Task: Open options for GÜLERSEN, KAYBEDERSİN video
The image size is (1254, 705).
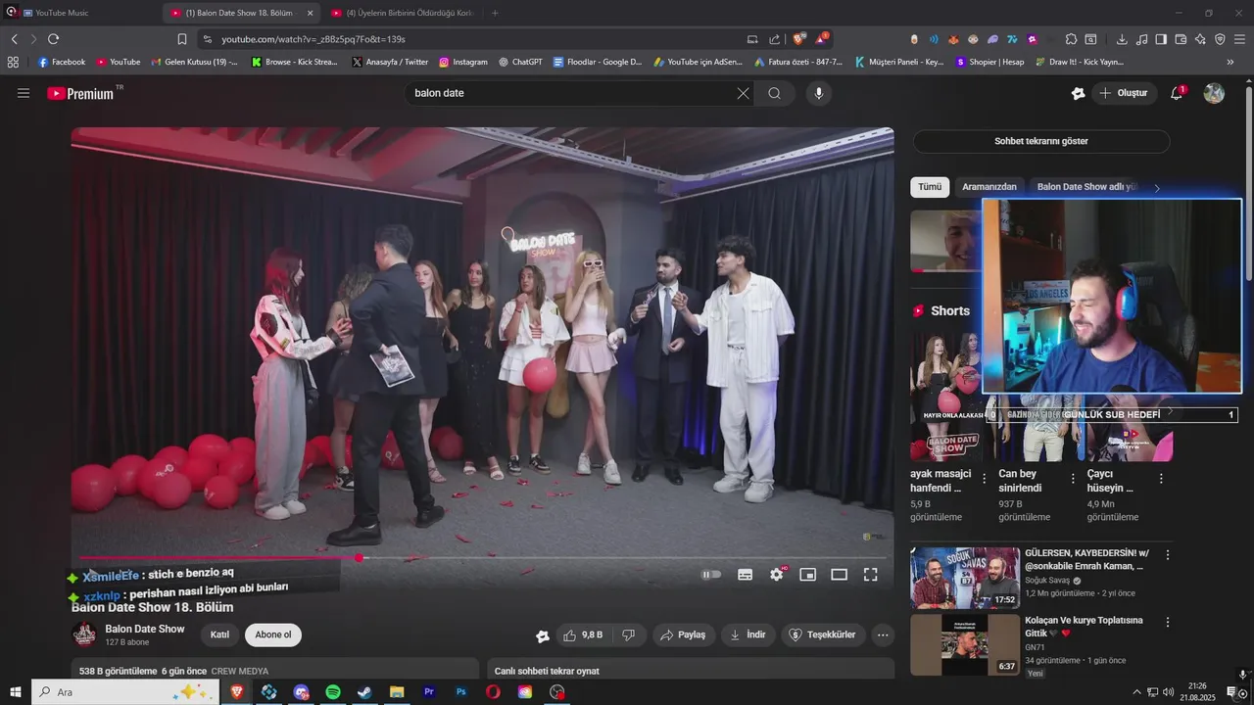Action: coord(1167,555)
